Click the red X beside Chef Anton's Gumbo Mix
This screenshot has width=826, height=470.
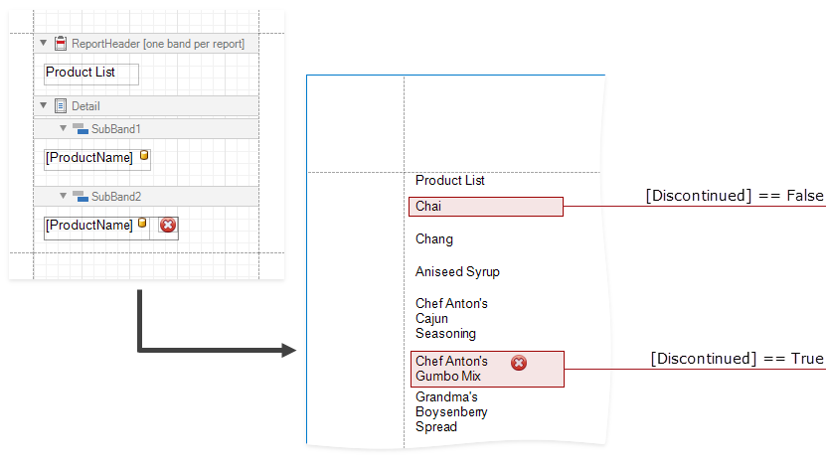pos(519,364)
